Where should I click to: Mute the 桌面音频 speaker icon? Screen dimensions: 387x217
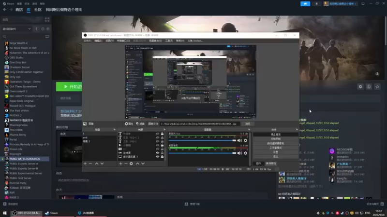[x=239, y=153]
